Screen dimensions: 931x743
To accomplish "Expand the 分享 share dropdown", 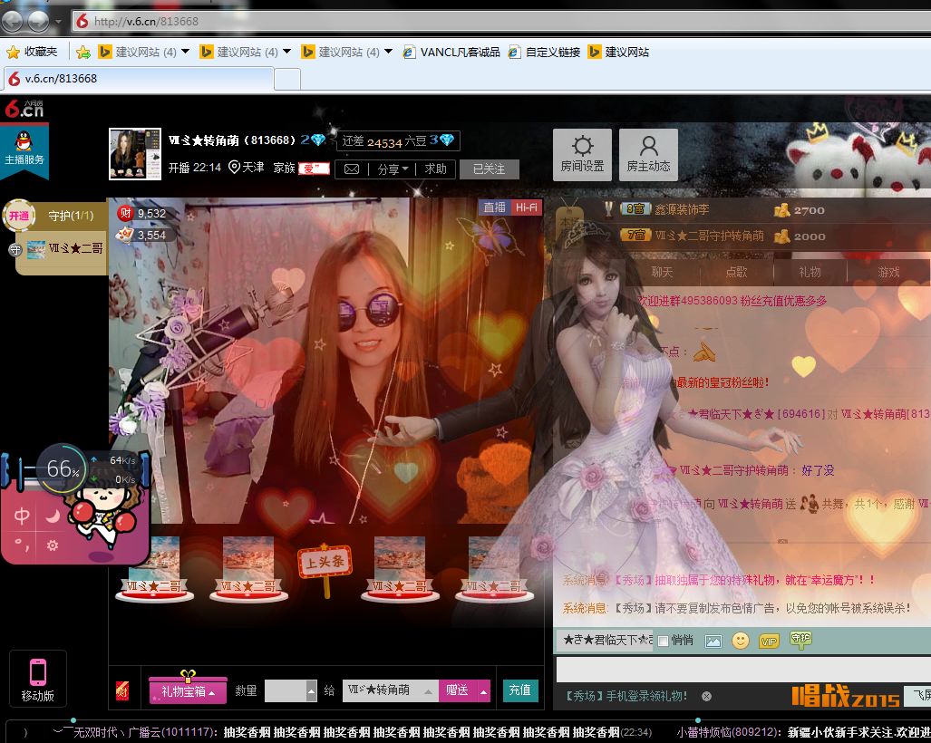I will (393, 169).
